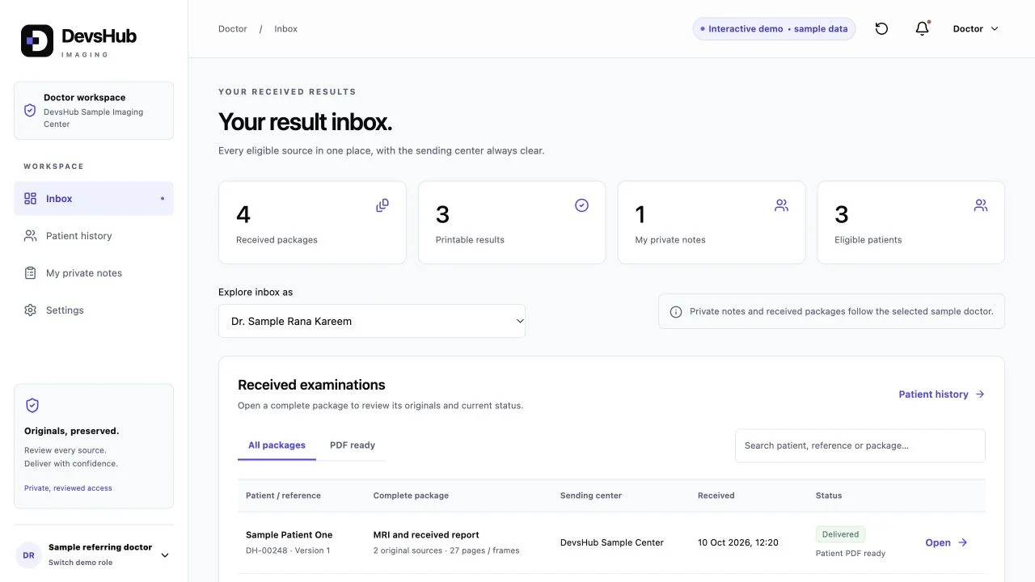Click the 10 Oct 2026, 12:20 received date
This screenshot has height=582, width=1035.
[x=738, y=542]
